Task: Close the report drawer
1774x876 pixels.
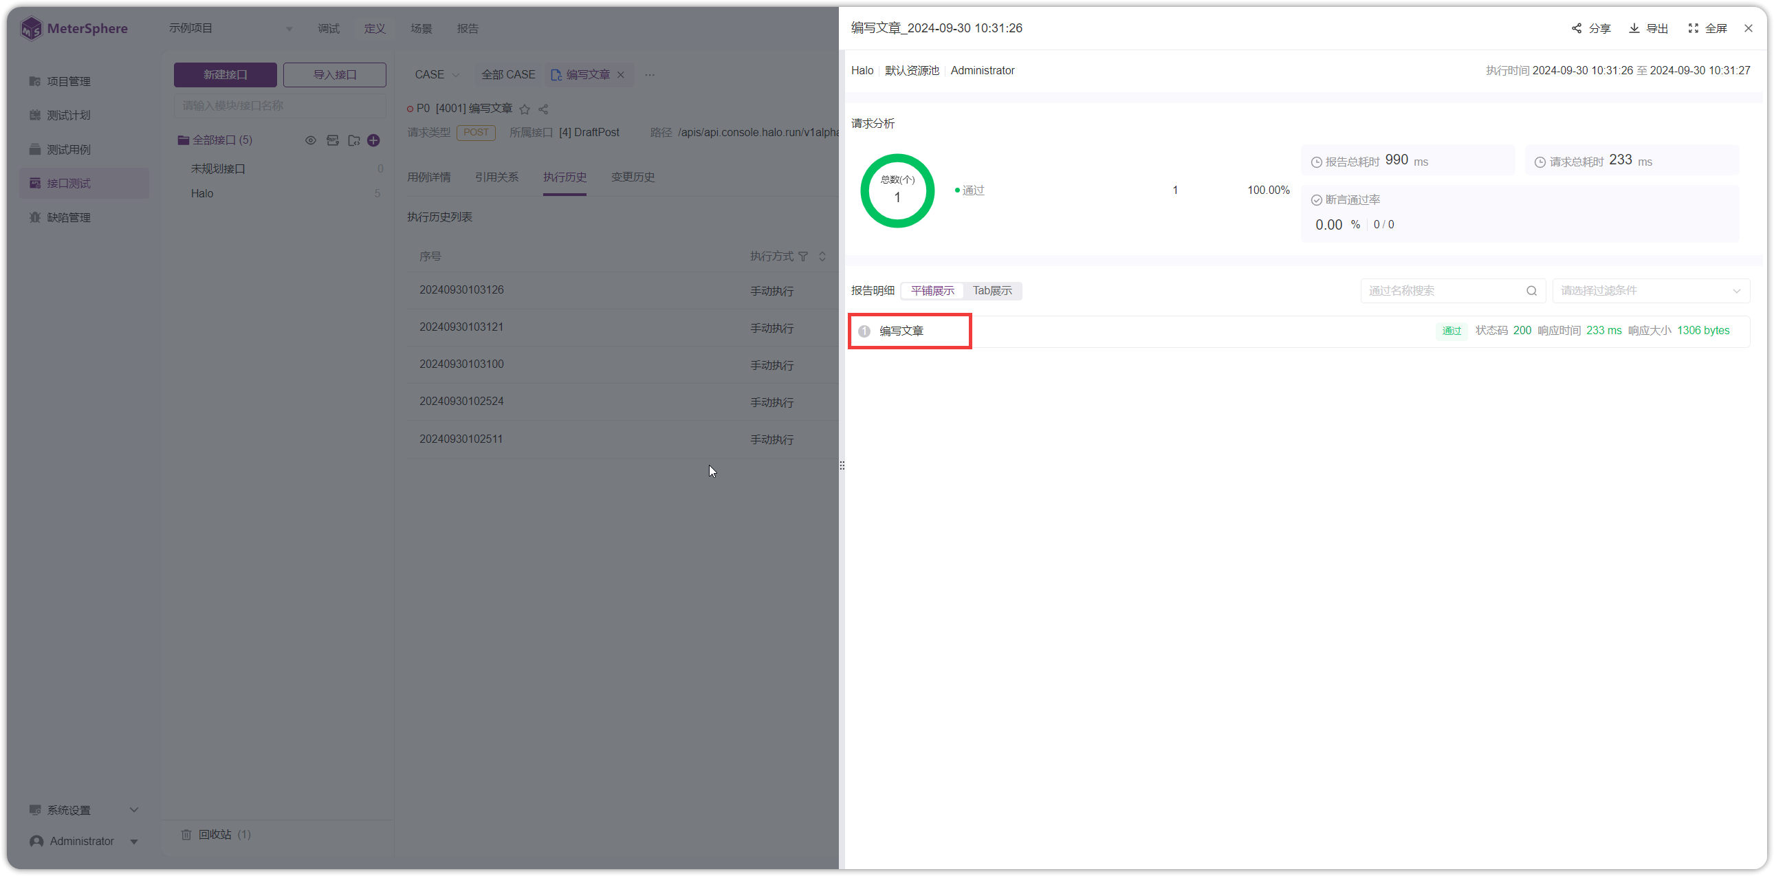Action: [x=1749, y=28]
